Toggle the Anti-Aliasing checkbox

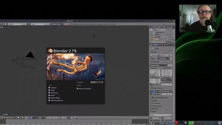click(x=153, y=88)
